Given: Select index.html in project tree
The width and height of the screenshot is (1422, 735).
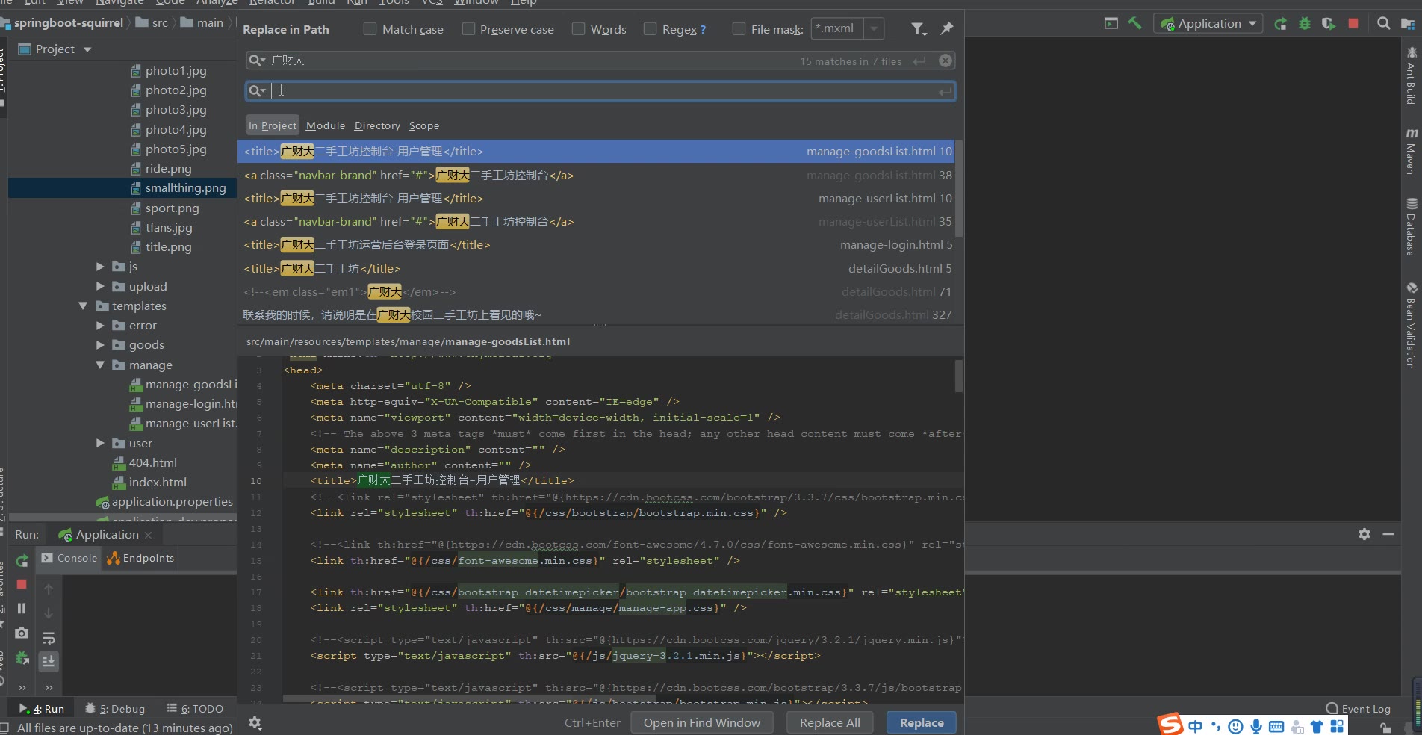Looking at the screenshot, I should (x=158, y=483).
